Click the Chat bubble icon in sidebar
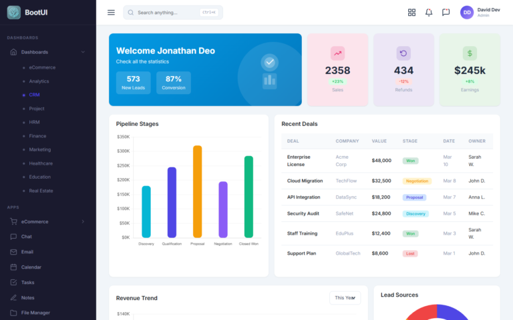 tap(13, 237)
